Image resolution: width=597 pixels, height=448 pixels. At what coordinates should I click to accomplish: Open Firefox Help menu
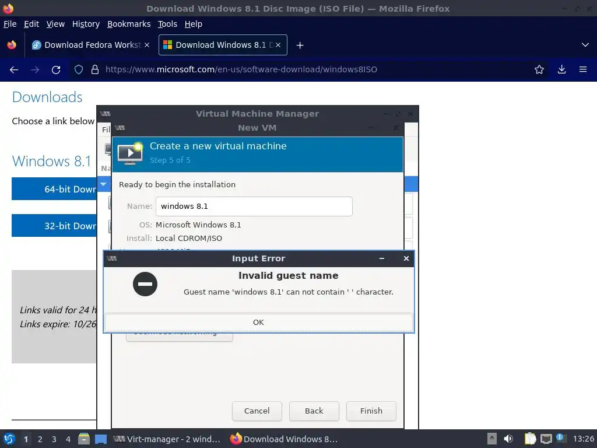(x=194, y=24)
